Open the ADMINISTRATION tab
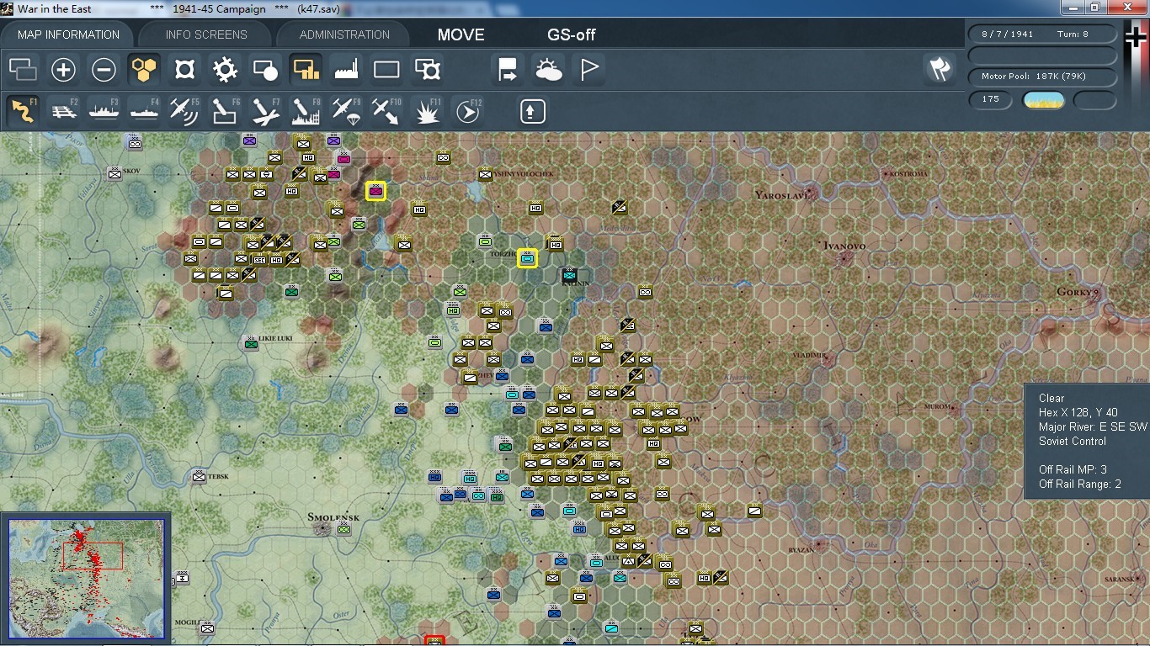The height and width of the screenshot is (646, 1150). [344, 34]
